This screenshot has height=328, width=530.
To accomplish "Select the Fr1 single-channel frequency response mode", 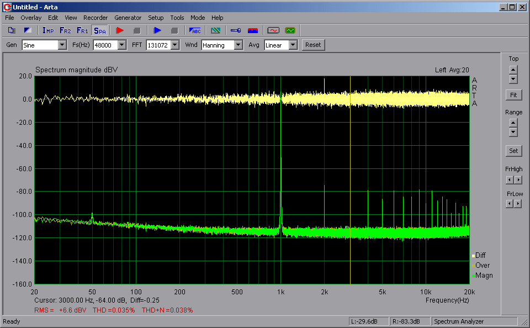I will pos(82,30).
